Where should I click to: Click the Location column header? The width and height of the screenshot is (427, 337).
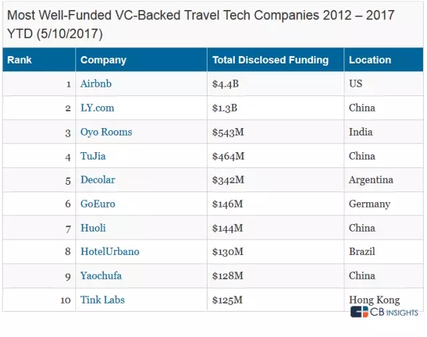(x=384, y=59)
